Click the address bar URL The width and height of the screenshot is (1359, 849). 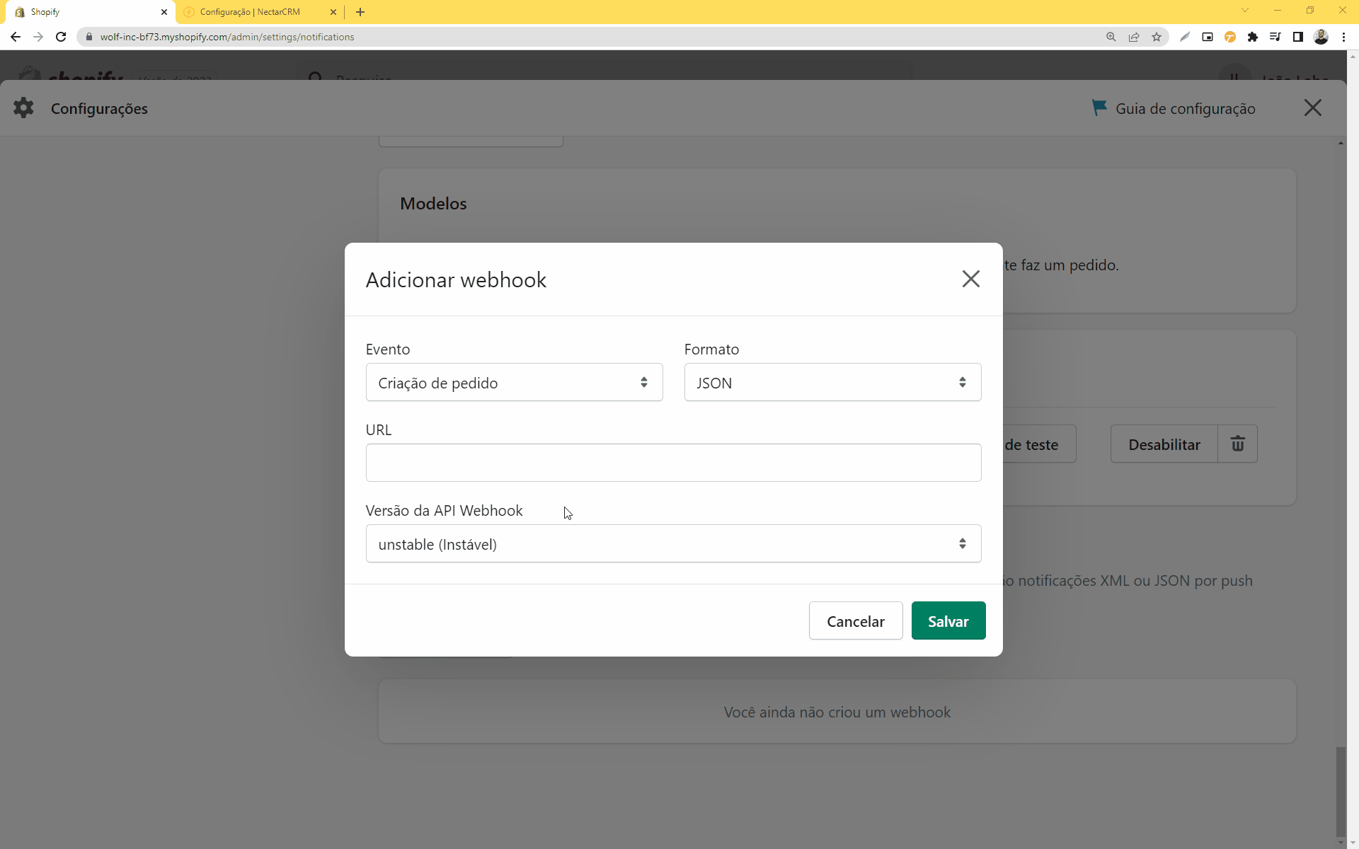[x=227, y=37]
